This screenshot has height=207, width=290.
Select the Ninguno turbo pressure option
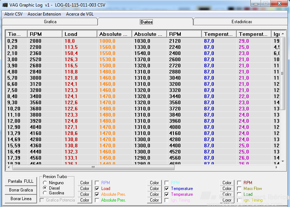coord(45,183)
